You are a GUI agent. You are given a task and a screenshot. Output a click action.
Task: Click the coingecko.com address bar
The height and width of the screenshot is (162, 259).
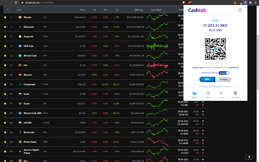pyautogui.click(x=99, y=2)
